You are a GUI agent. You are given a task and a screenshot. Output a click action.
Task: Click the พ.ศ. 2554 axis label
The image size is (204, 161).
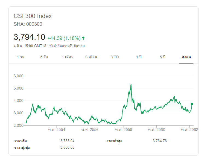point(57,130)
